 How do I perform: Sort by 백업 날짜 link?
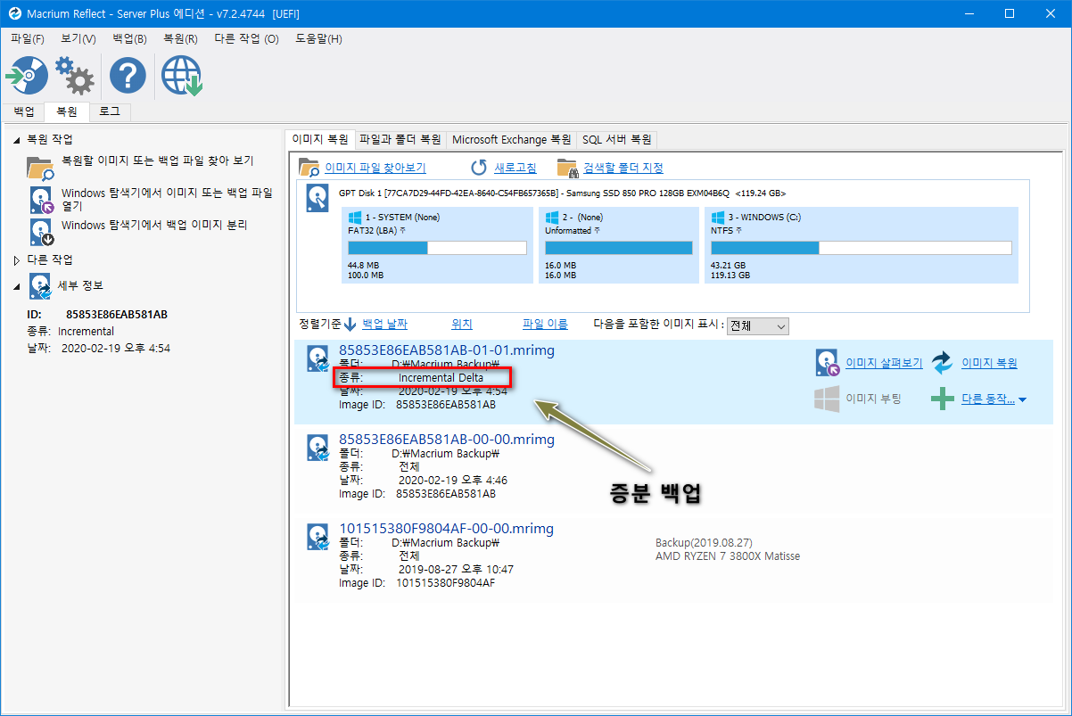point(385,325)
